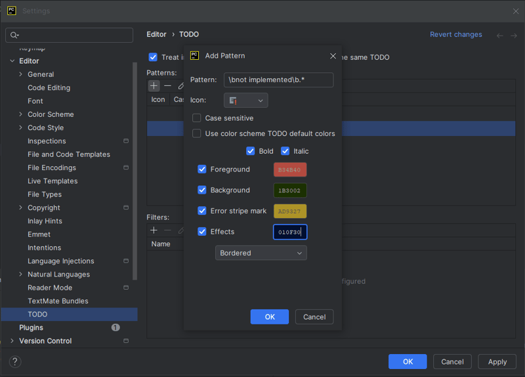
Task: Uncheck the Bold checkbox
Action: [251, 151]
